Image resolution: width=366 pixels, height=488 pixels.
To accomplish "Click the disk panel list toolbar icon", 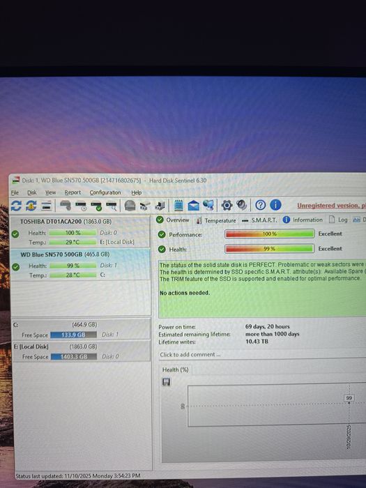I will pos(47,206).
